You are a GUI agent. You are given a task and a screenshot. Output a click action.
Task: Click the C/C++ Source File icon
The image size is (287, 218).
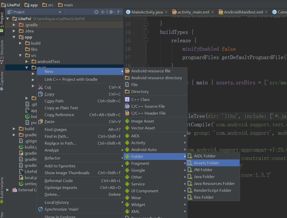tap(127, 106)
